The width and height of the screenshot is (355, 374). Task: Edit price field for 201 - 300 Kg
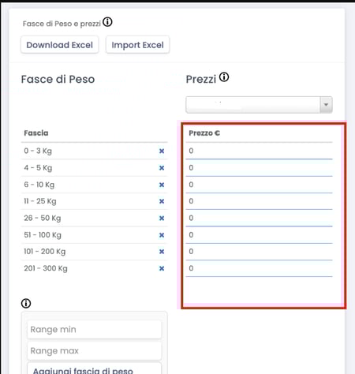point(259,268)
